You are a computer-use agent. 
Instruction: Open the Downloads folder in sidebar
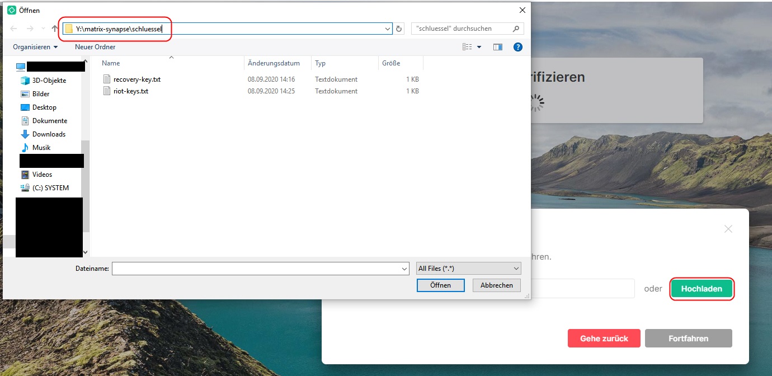(49, 134)
